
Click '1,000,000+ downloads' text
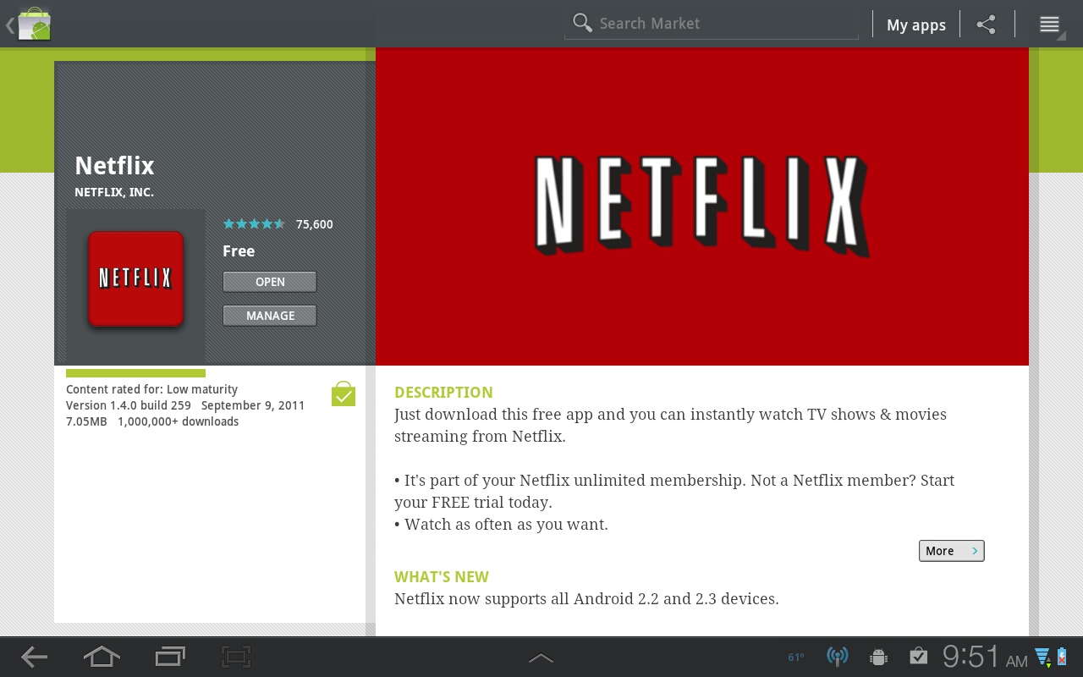pyautogui.click(x=179, y=421)
